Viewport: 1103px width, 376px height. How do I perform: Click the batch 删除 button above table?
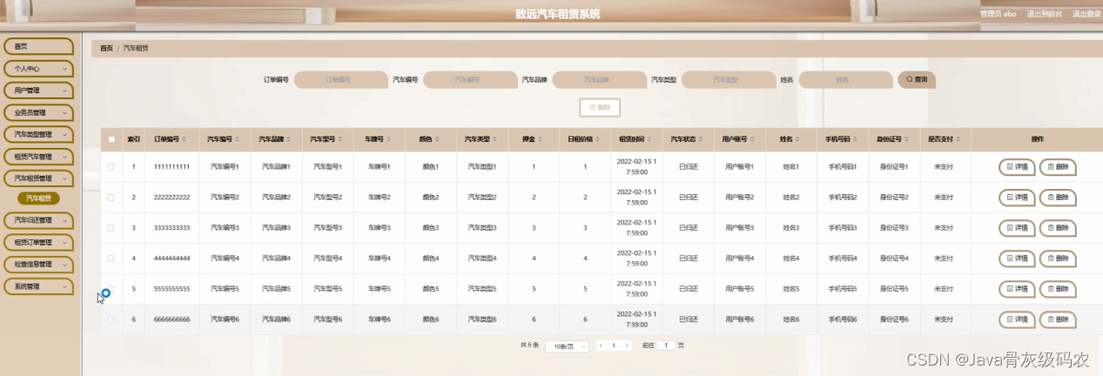pyautogui.click(x=600, y=107)
